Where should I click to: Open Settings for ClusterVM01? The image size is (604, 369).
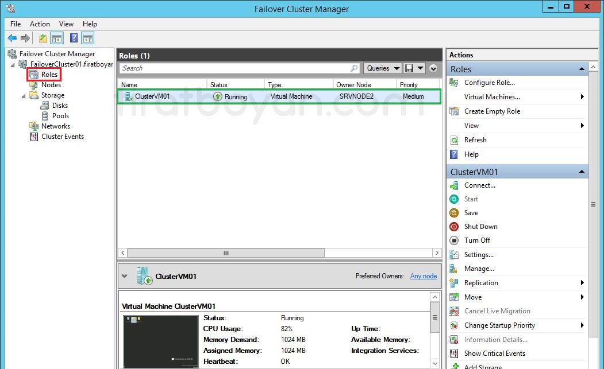pyautogui.click(x=479, y=255)
